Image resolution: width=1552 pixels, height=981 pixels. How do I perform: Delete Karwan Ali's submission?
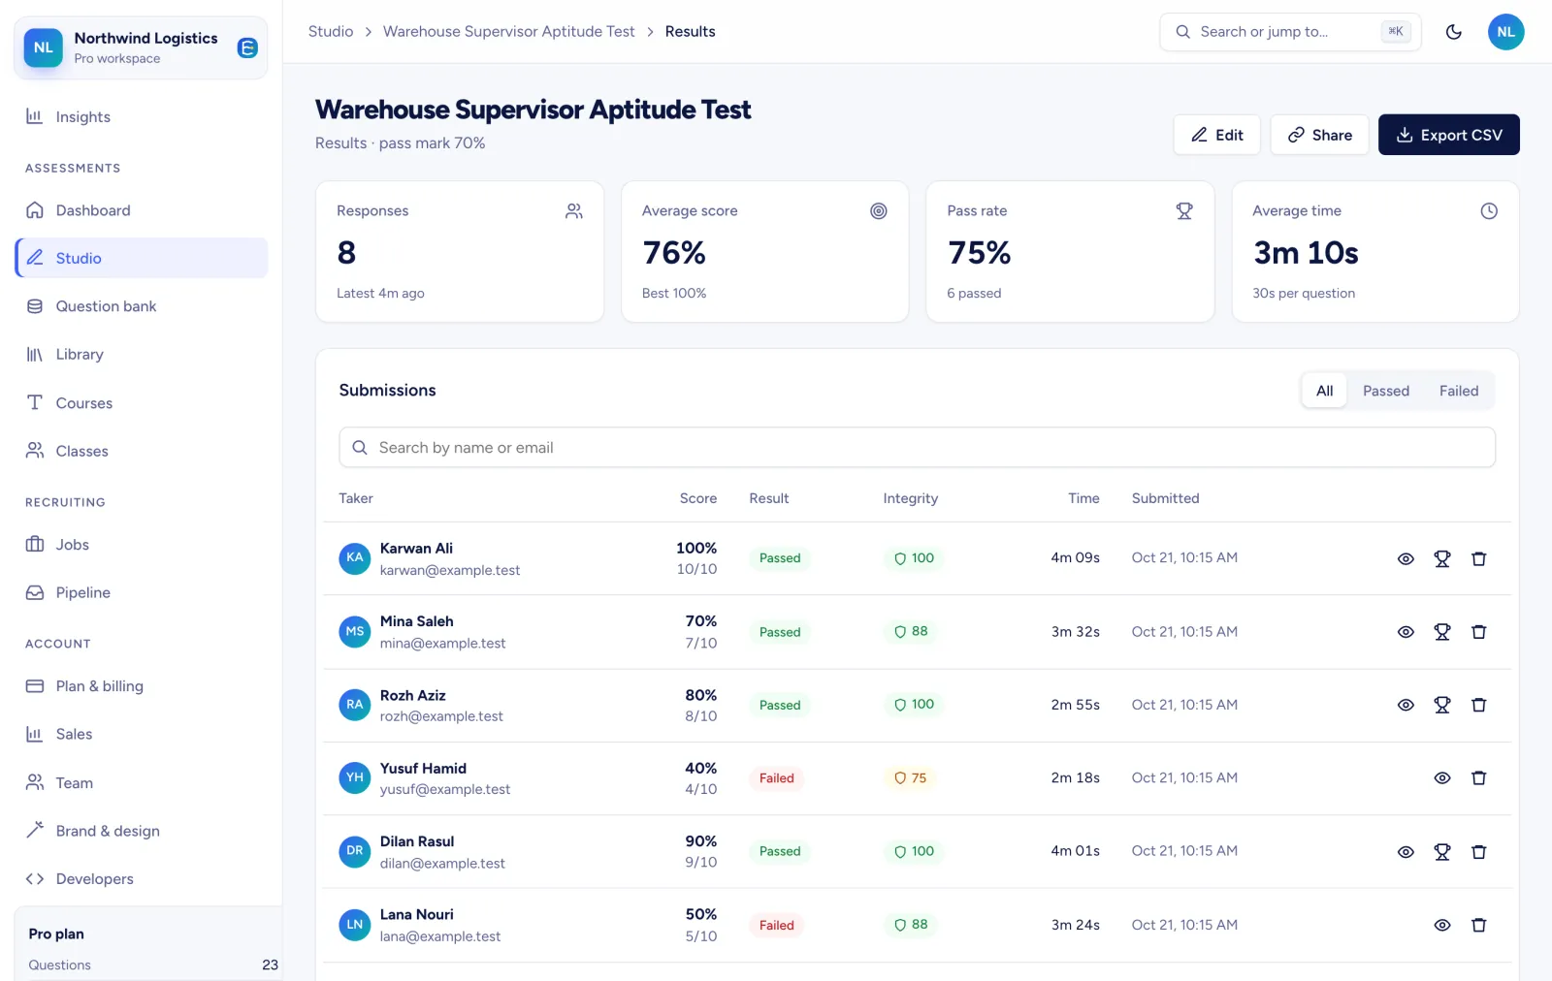[1479, 558]
